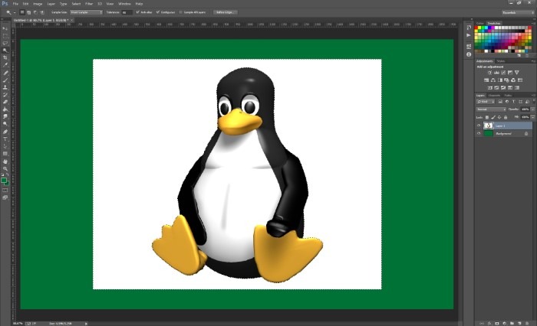The image size is (537, 326).
Task: Toggle Quick Mask mode icon
Action: [5, 191]
